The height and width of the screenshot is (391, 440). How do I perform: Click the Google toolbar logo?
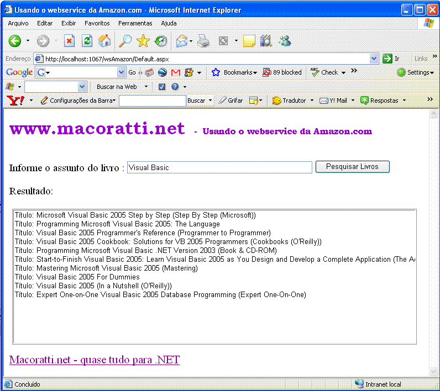19,72
